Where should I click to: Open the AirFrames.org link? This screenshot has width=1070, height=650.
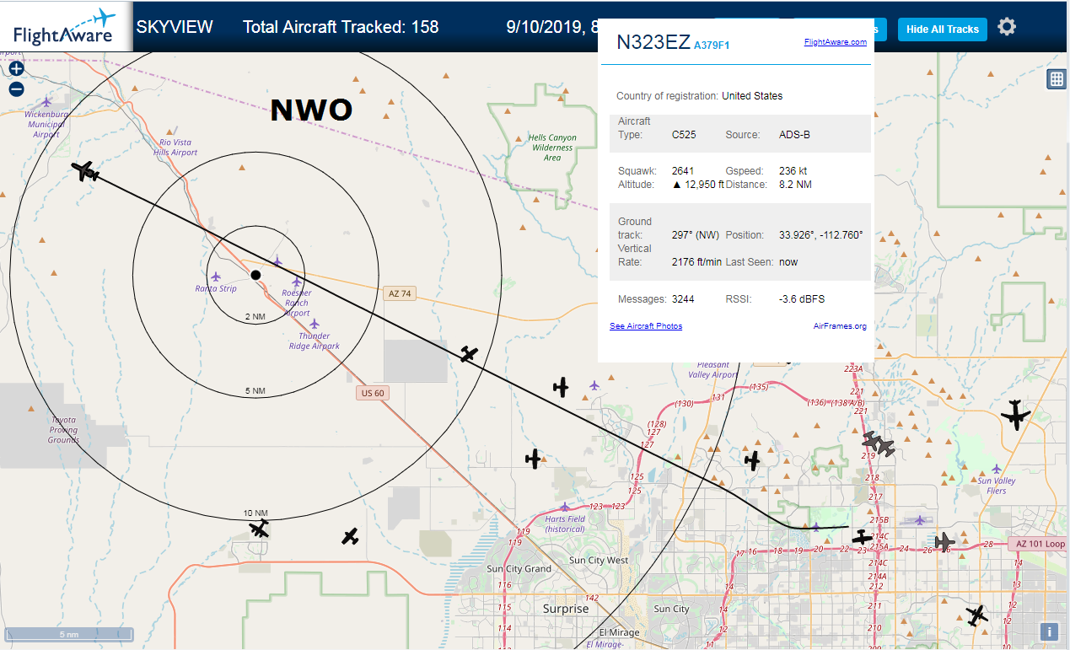point(840,325)
